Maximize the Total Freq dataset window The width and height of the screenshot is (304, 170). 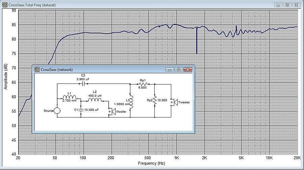click(287, 5)
